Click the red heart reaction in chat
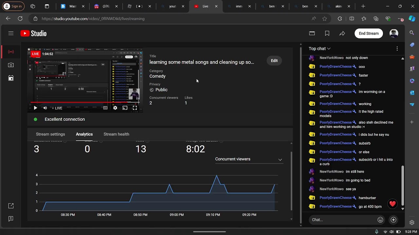Viewport: 419px width, 235px height. tap(392, 204)
